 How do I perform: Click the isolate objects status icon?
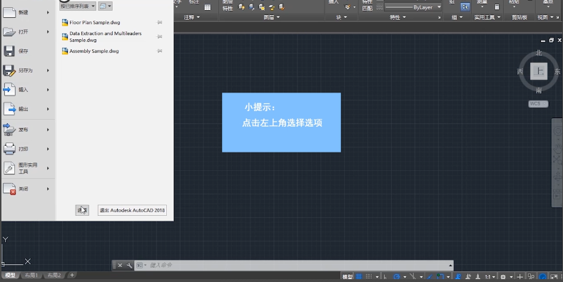tap(531, 277)
